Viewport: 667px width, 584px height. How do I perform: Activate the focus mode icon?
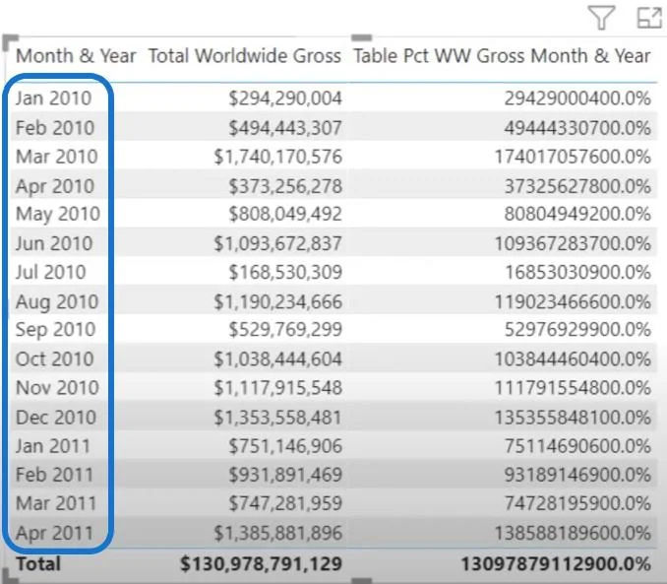649,17
